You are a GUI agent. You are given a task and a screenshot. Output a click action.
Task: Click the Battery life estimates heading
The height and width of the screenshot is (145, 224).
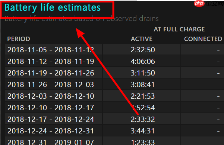tap(53, 7)
